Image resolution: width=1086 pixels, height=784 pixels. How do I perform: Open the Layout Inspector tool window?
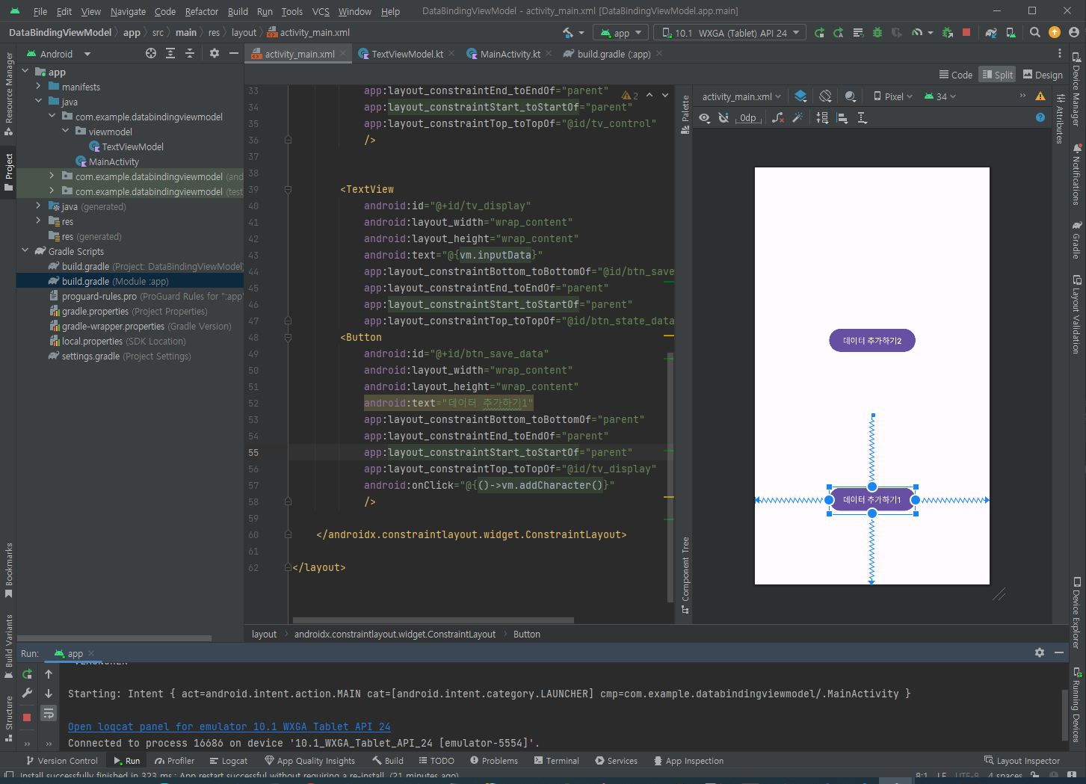1022,761
